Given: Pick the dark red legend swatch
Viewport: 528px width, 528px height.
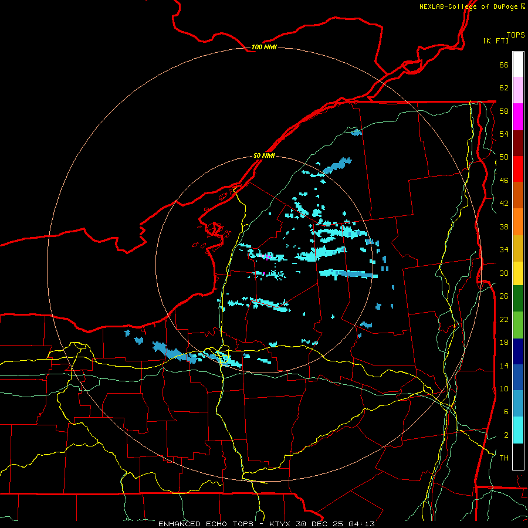Looking at the screenshot, I should (x=518, y=143).
